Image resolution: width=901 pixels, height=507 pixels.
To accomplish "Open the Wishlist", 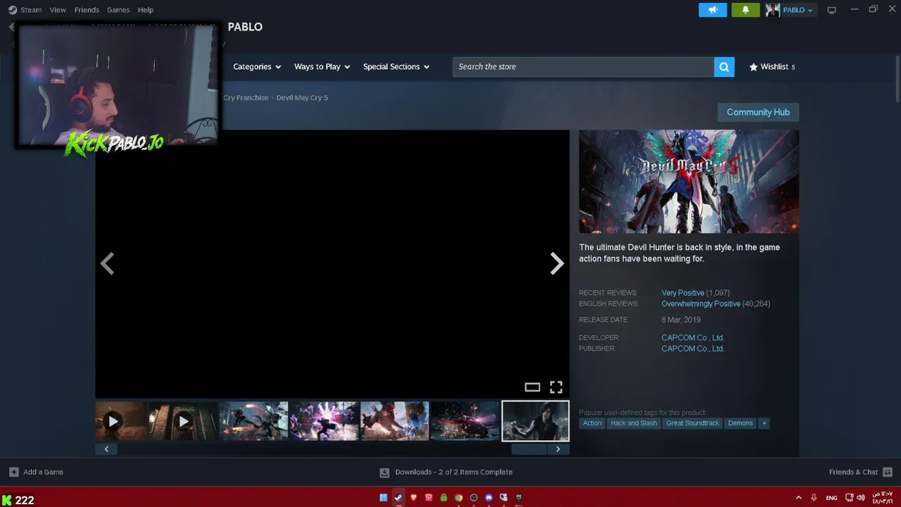I will (774, 67).
